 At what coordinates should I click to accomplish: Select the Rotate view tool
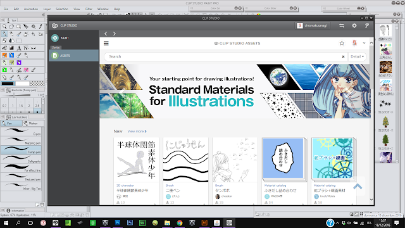click(11, 27)
